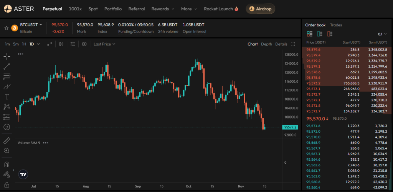Select the trend line drawing tool

(x=7, y=67)
